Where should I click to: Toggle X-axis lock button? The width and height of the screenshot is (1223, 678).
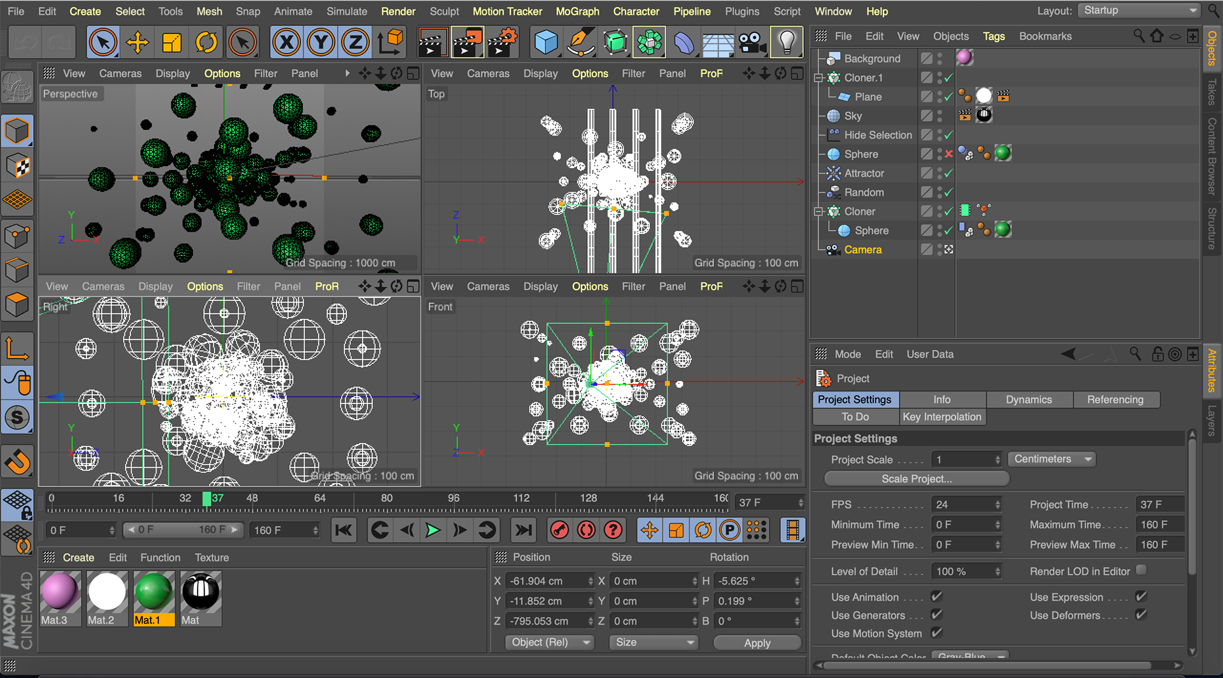coord(286,43)
